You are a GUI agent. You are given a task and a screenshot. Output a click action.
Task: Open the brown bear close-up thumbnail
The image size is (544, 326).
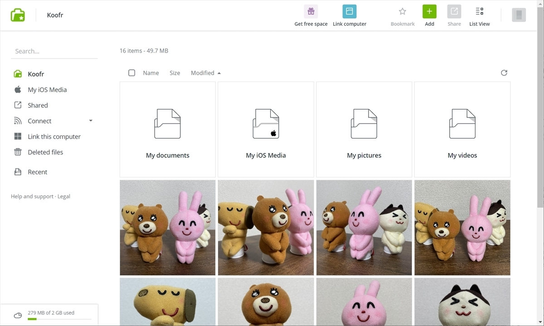point(266,302)
